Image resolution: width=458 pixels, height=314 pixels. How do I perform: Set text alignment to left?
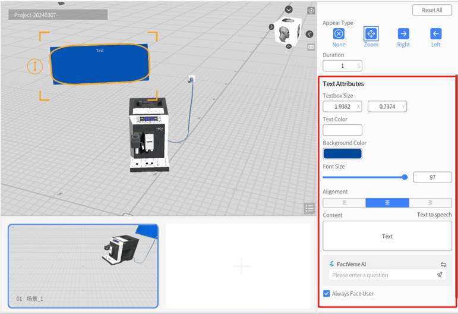coord(344,203)
